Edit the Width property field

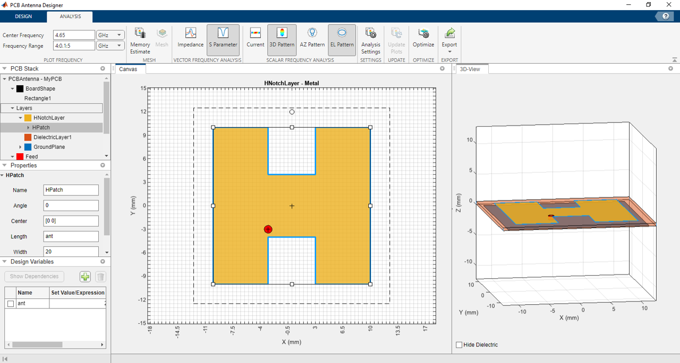pos(71,252)
